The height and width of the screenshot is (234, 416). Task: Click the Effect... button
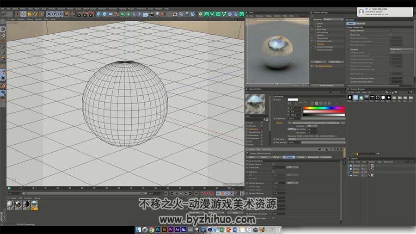(x=318, y=62)
